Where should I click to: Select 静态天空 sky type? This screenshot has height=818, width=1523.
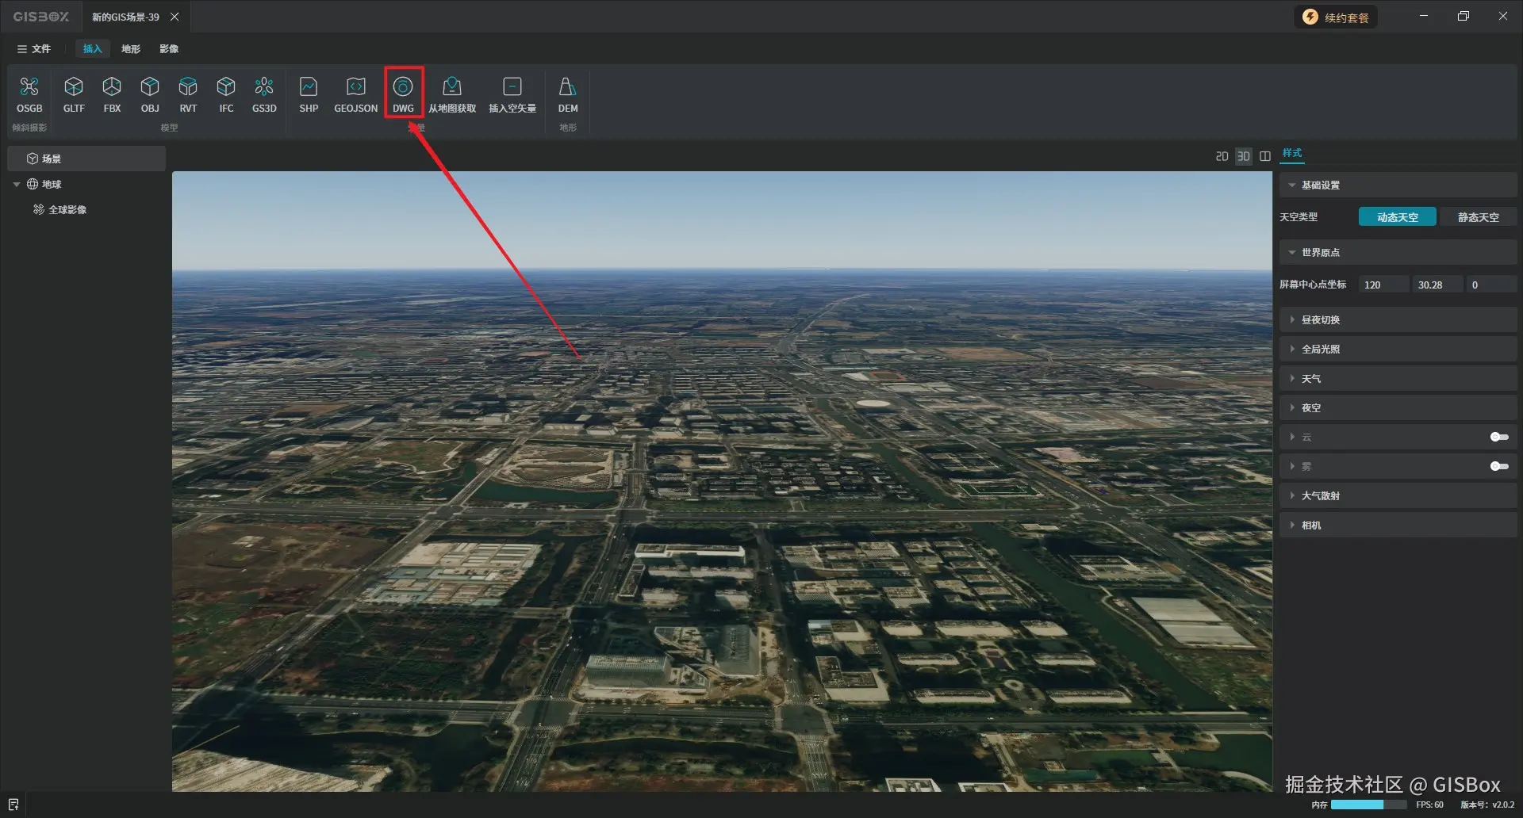point(1479,217)
